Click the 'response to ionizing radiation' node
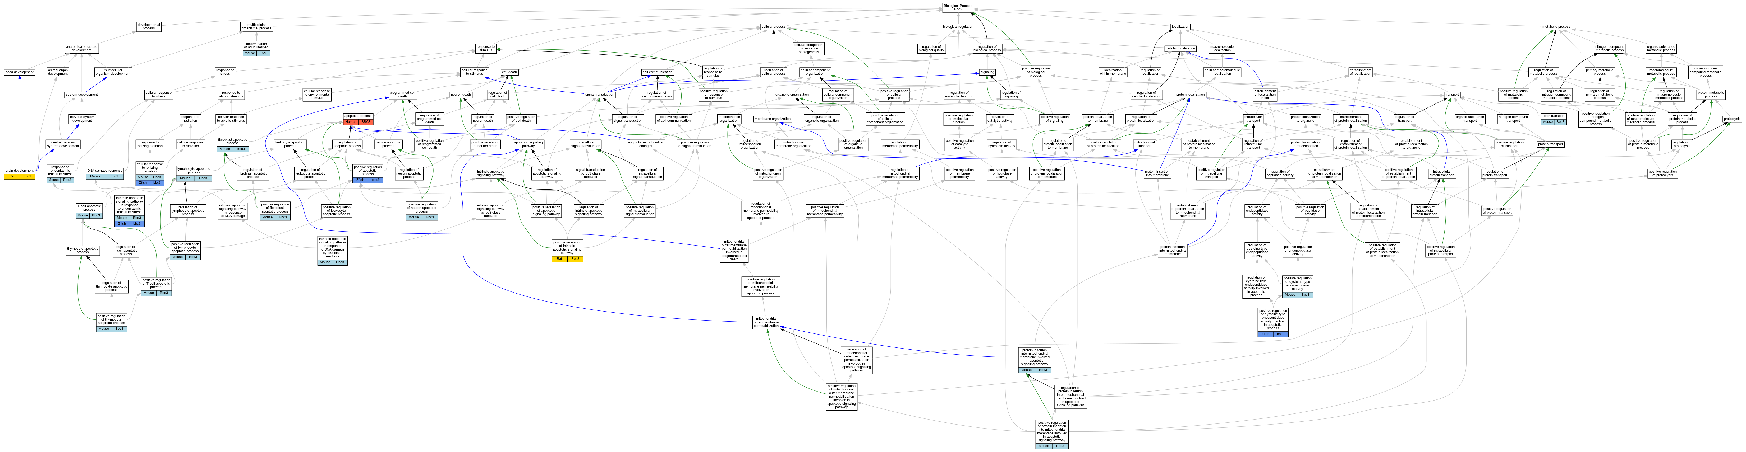 click(x=150, y=144)
